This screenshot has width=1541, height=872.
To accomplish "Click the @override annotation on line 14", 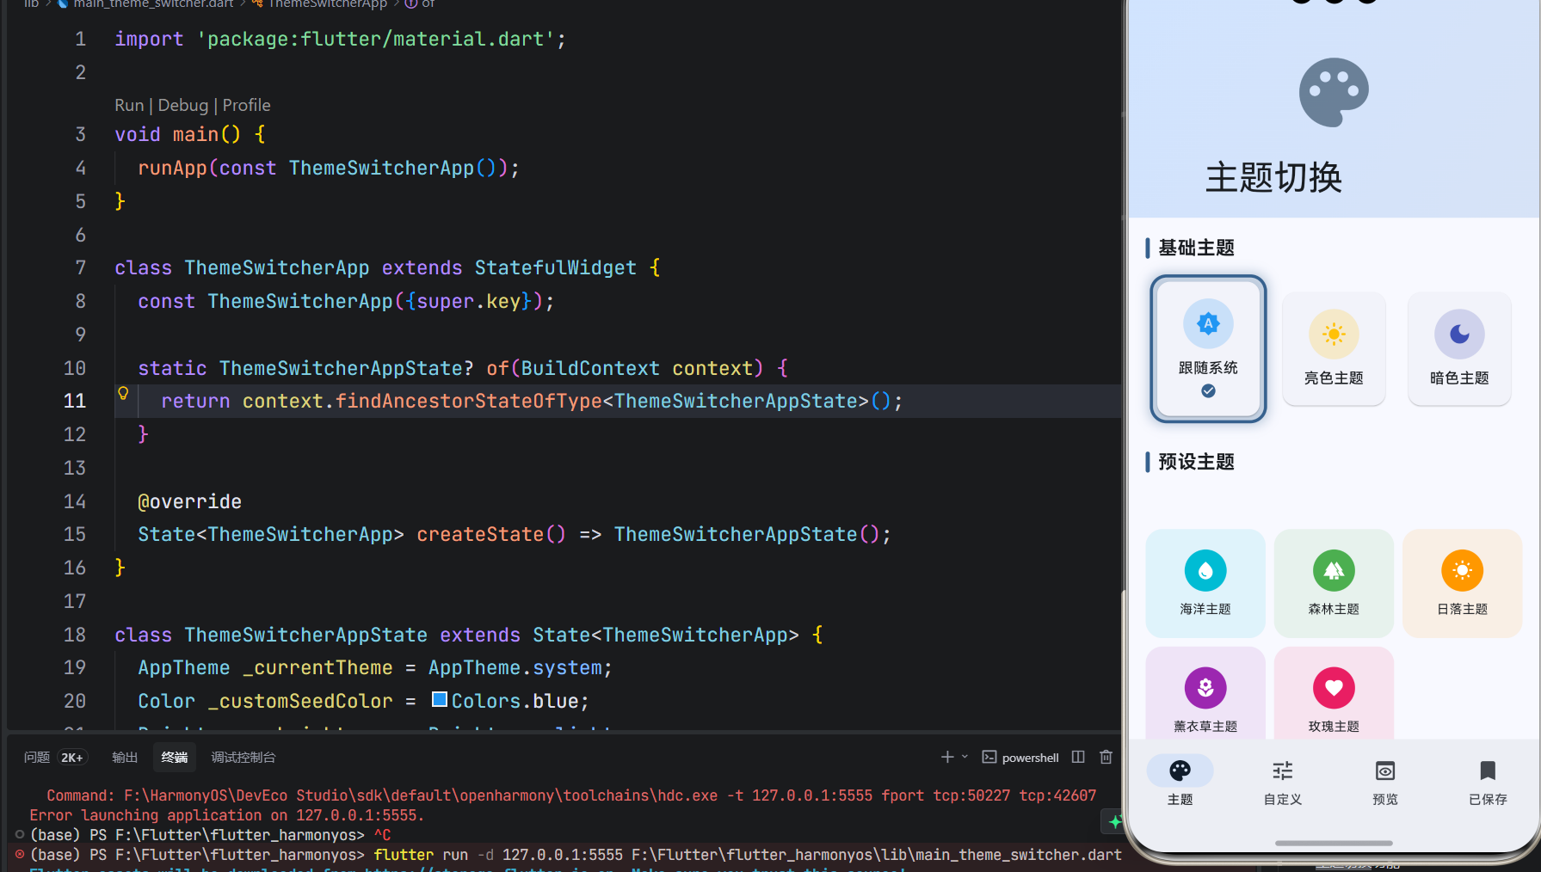I will 190,501.
